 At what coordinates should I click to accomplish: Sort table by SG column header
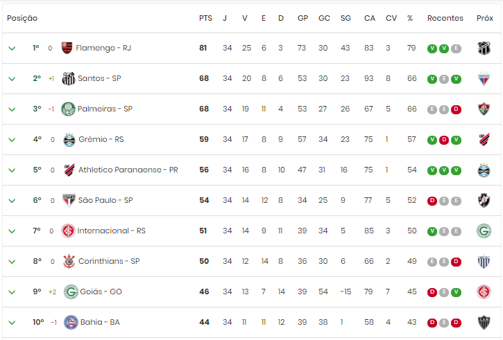346,18
